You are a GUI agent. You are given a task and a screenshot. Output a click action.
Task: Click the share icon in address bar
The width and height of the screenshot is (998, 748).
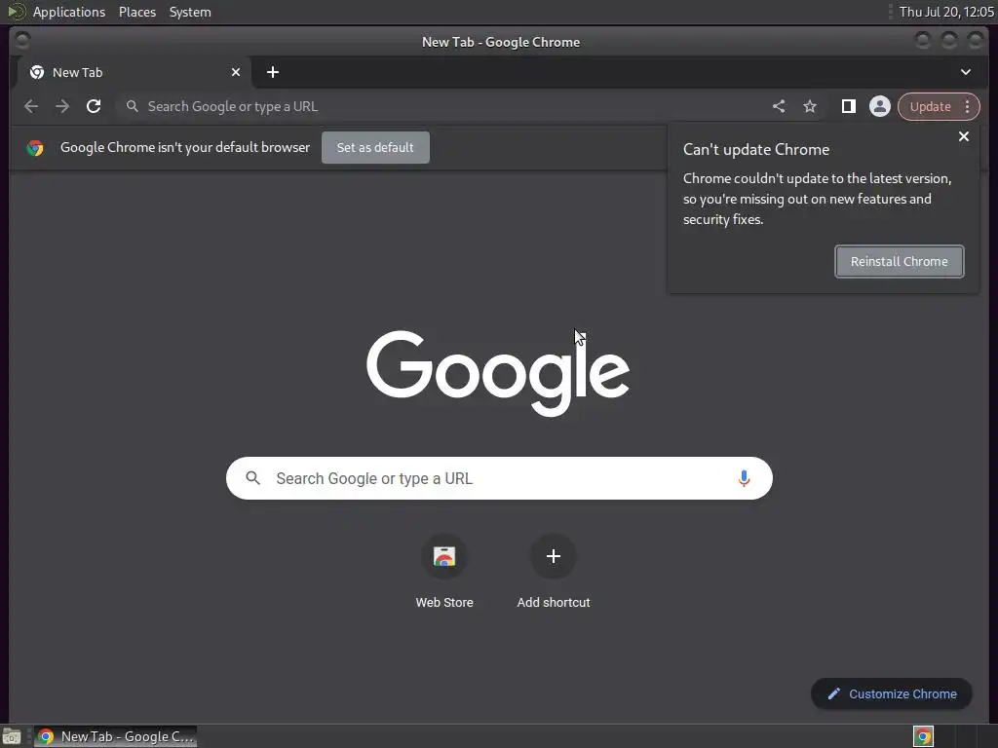tap(779, 106)
